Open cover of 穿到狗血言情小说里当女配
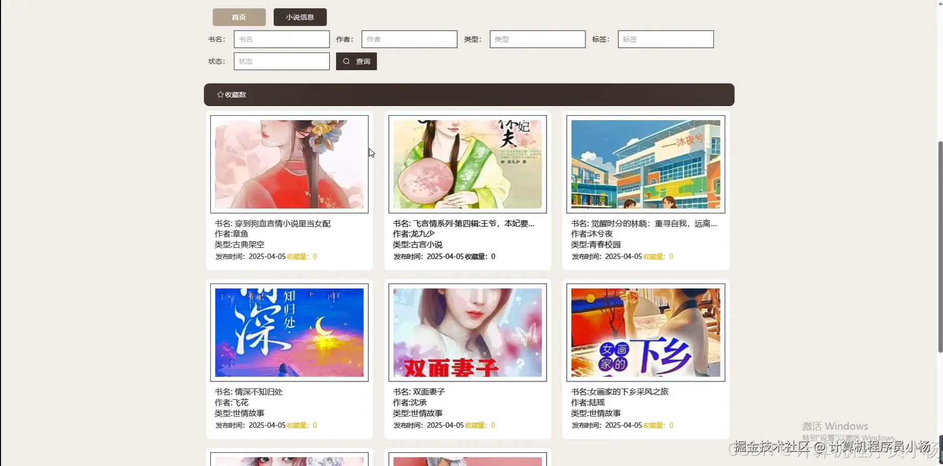 (289, 164)
